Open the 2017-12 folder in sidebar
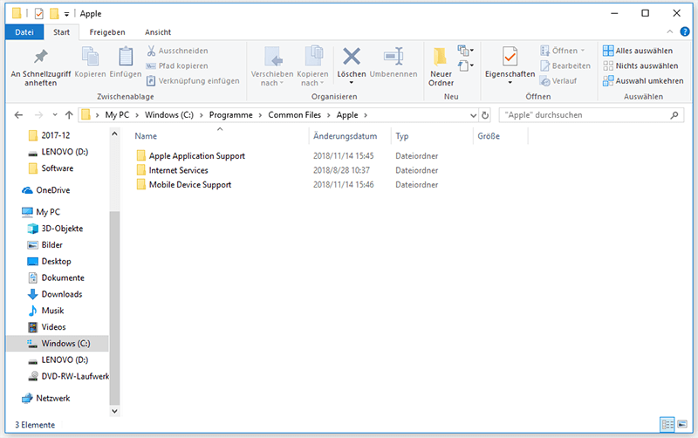The width and height of the screenshot is (698, 438). (49, 135)
